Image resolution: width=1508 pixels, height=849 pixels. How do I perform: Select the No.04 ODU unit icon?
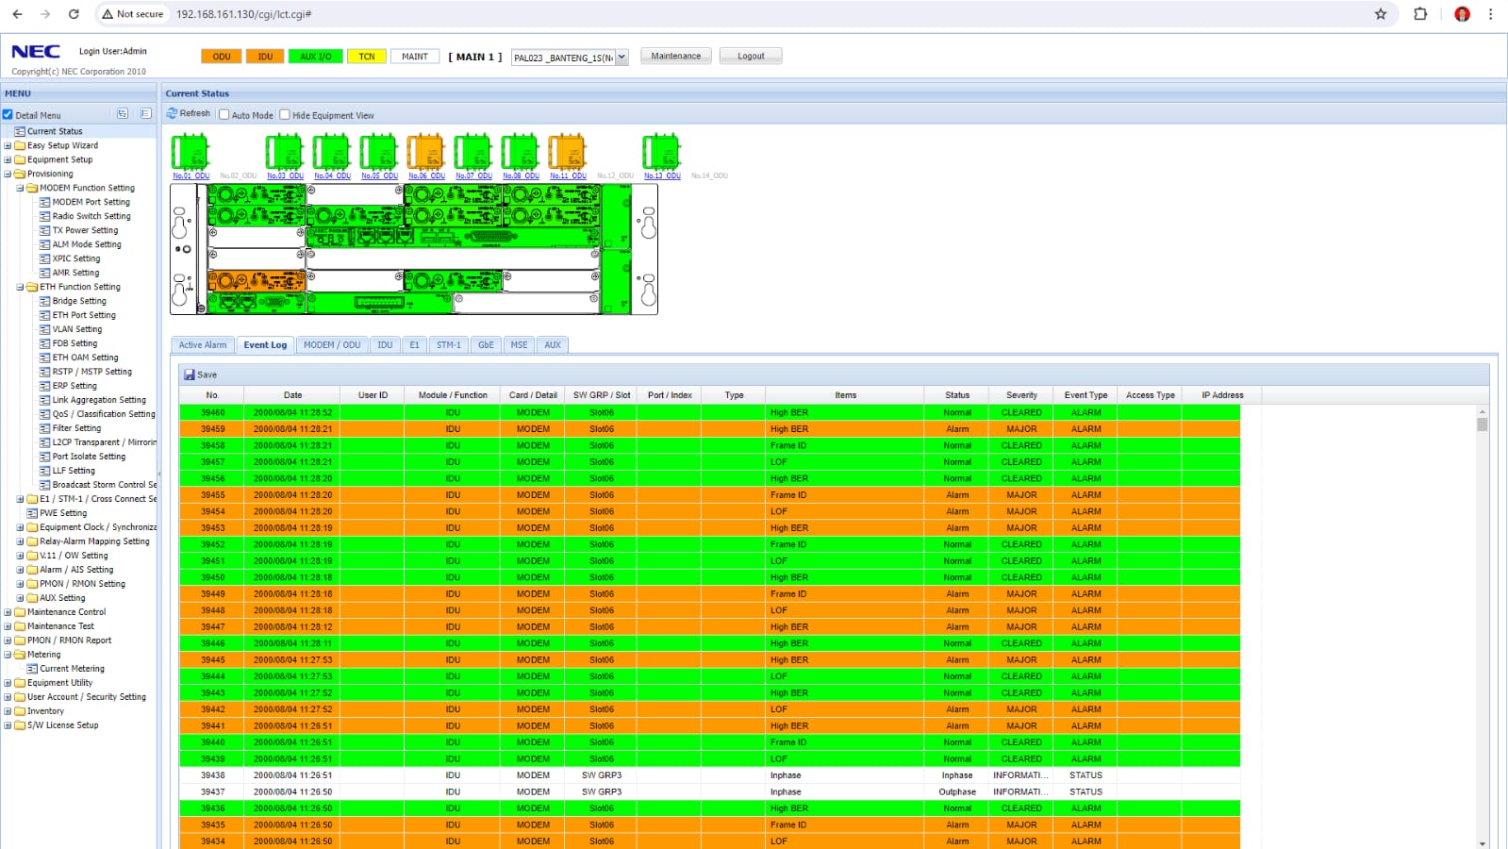pyautogui.click(x=331, y=152)
